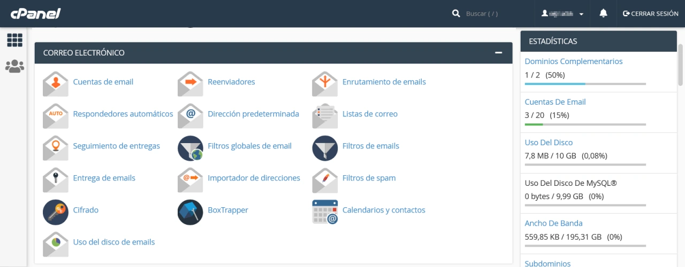This screenshot has width=685, height=267.
Task: Click the cPanel logo
Action: click(35, 13)
